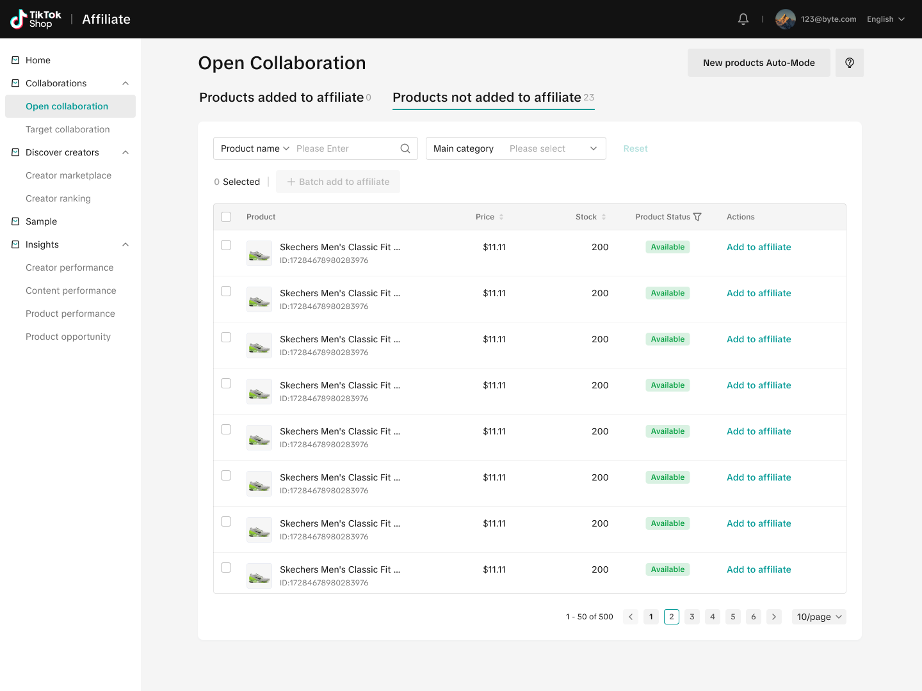Click the TikTok Shop logo

tap(36, 19)
